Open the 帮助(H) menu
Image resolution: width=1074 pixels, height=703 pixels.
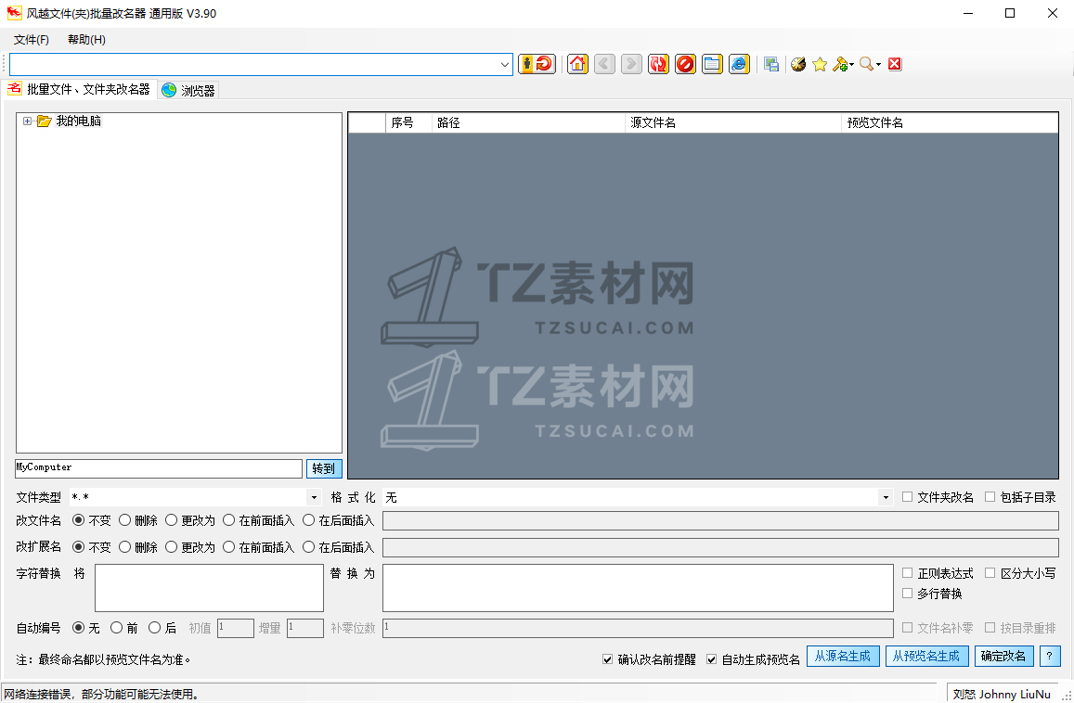(x=87, y=40)
